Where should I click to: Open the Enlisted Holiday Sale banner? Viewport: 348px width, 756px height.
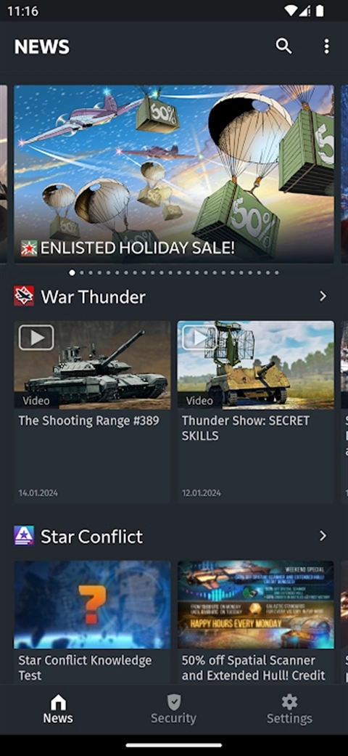174,174
